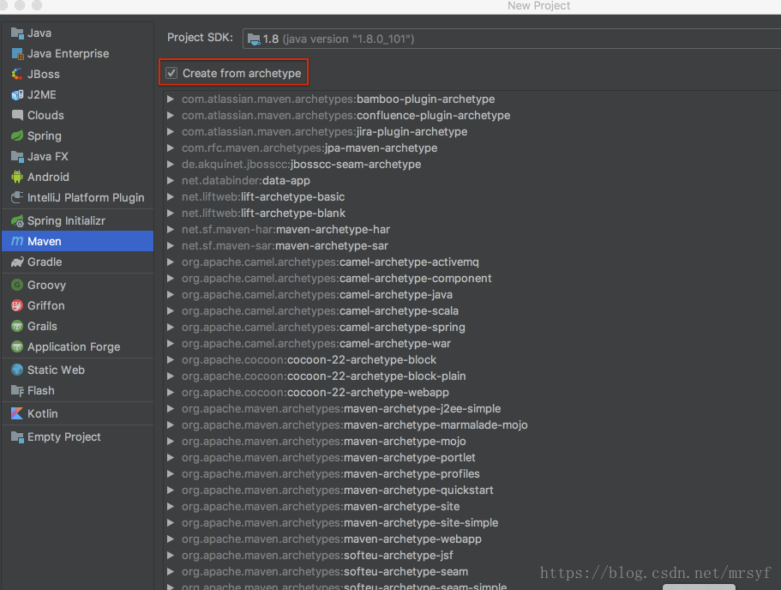Select camel-archetype-scala row
The image size is (781, 590).
472,311
